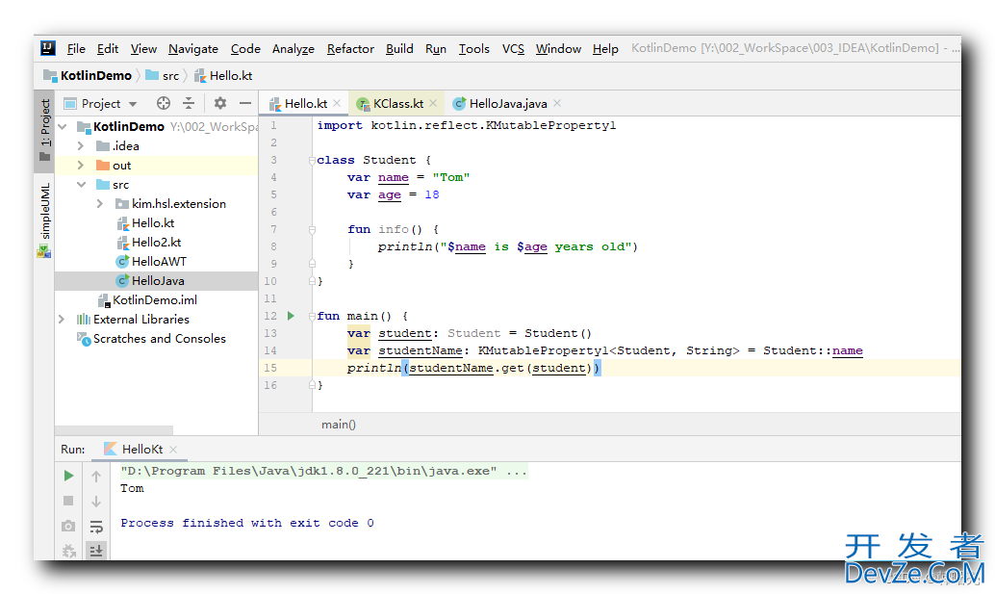Open the Run menu

[435, 49]
